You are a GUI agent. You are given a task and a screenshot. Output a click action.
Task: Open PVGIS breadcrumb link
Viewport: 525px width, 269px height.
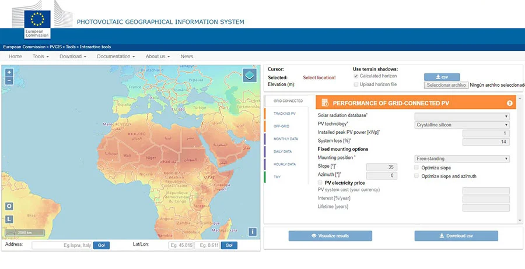click(55, 47)
